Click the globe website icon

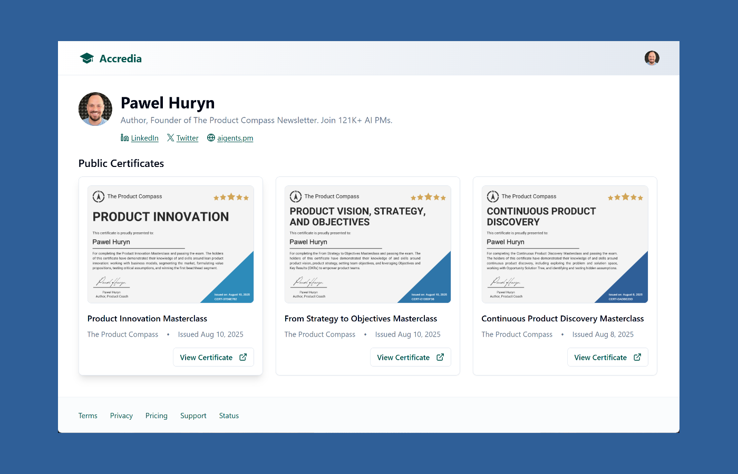pos(211,137)
